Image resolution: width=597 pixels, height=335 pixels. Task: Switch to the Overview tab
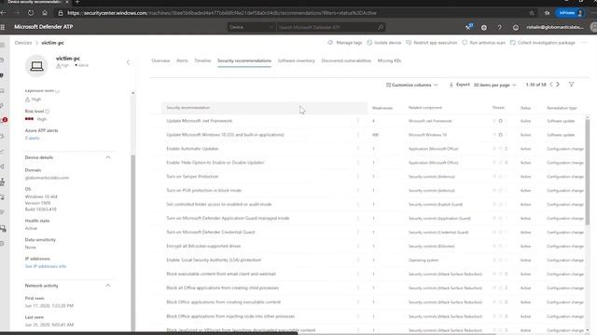coord(160,60)
